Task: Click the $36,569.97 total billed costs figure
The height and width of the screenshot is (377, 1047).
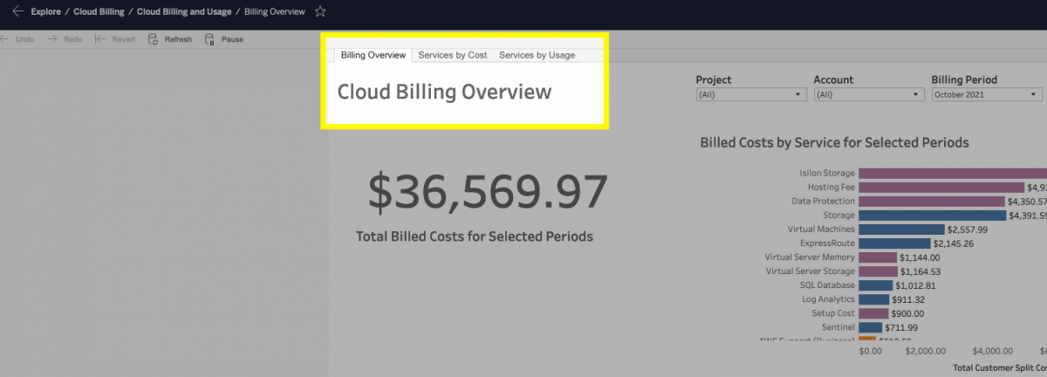Action: tap(487, 193)
